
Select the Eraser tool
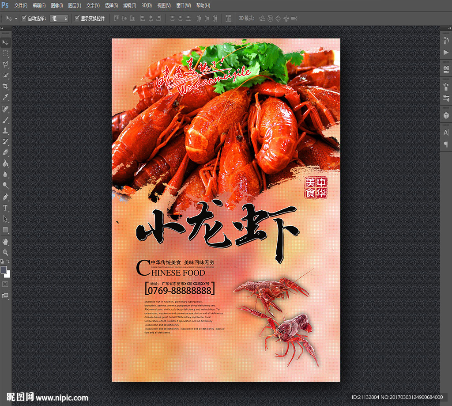pos(5,152)
